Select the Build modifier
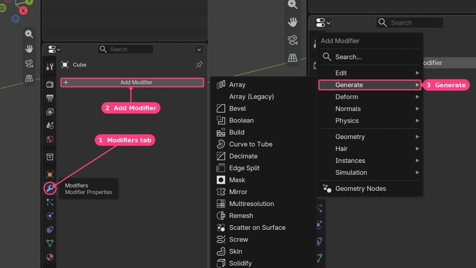This screenshot has width=476, height=268. 263,132
